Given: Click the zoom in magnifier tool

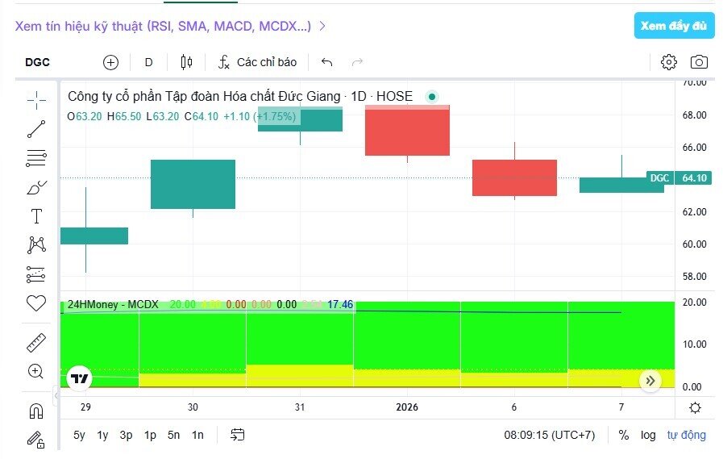Looking at the screenshot, I should click(36, 371).
